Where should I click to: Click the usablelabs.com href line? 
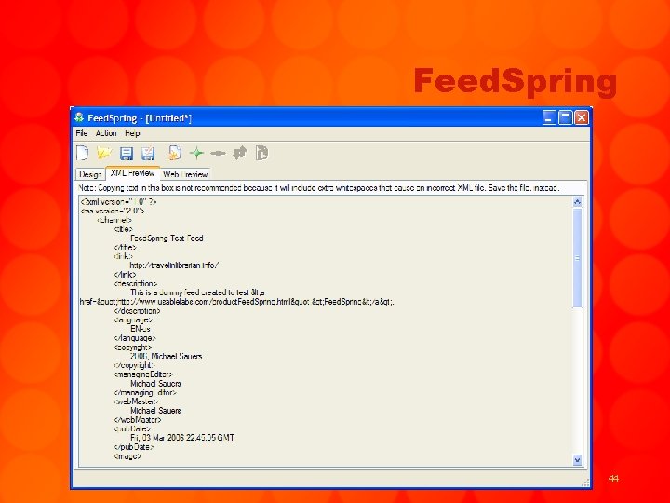click(237, 302)
